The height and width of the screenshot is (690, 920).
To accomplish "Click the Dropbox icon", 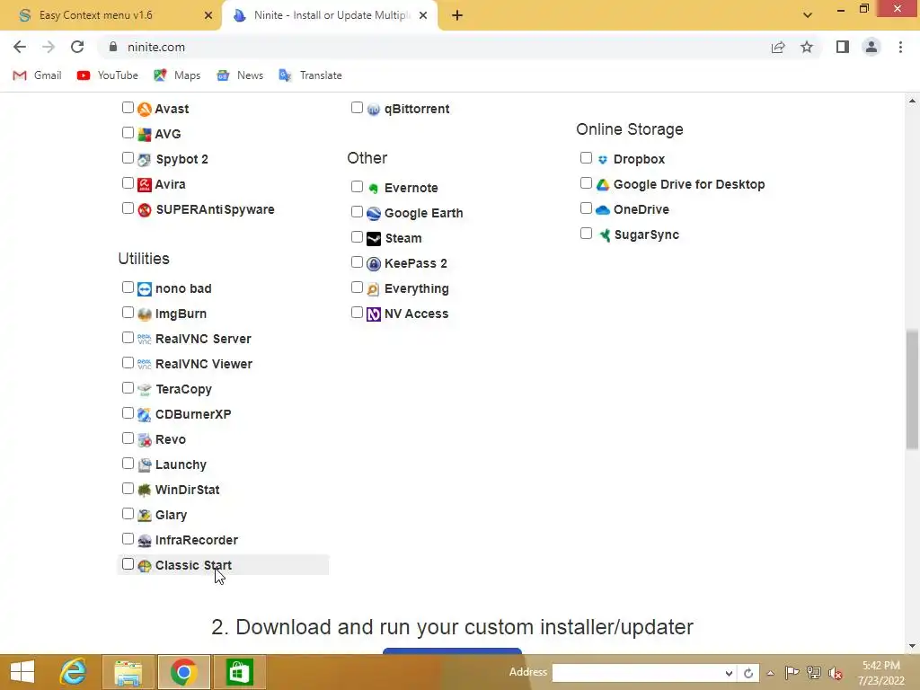I will [x=603, y=160].
